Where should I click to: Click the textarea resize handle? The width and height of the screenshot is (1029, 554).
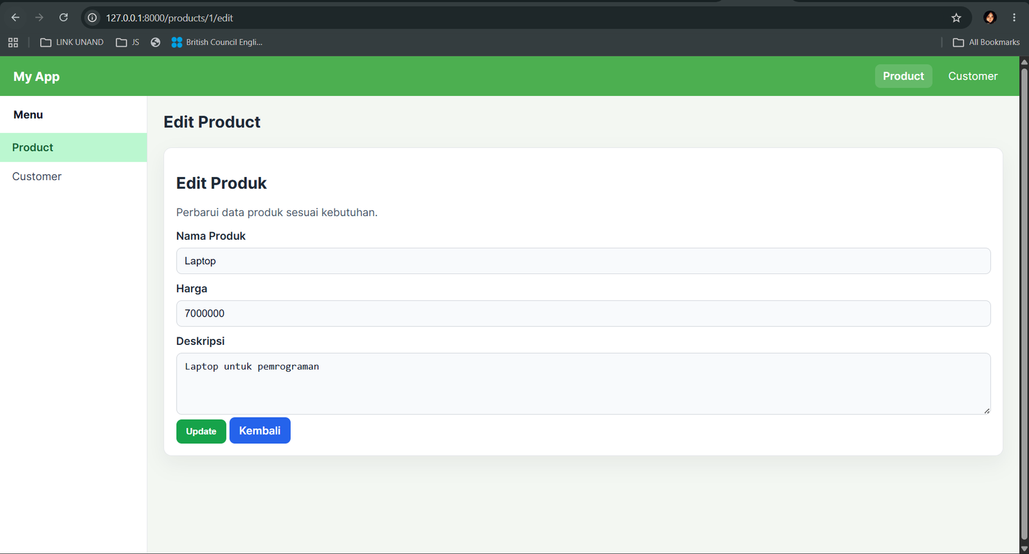click(x=987, y=411)
